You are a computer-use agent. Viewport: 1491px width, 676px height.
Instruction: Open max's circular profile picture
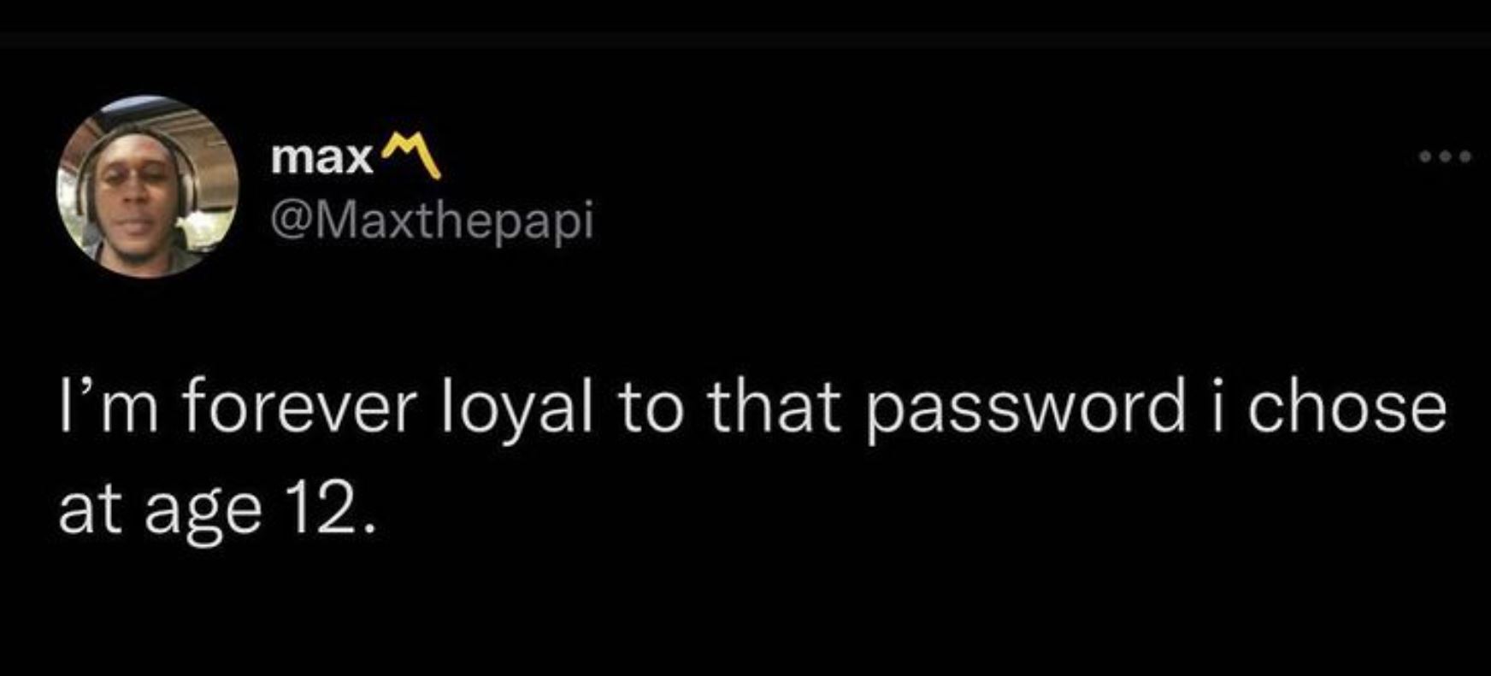tap(147, 186)
